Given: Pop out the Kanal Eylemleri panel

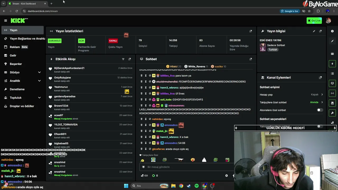Looking at the screenshot, I should pyautogui.click(x=320, y=78).
